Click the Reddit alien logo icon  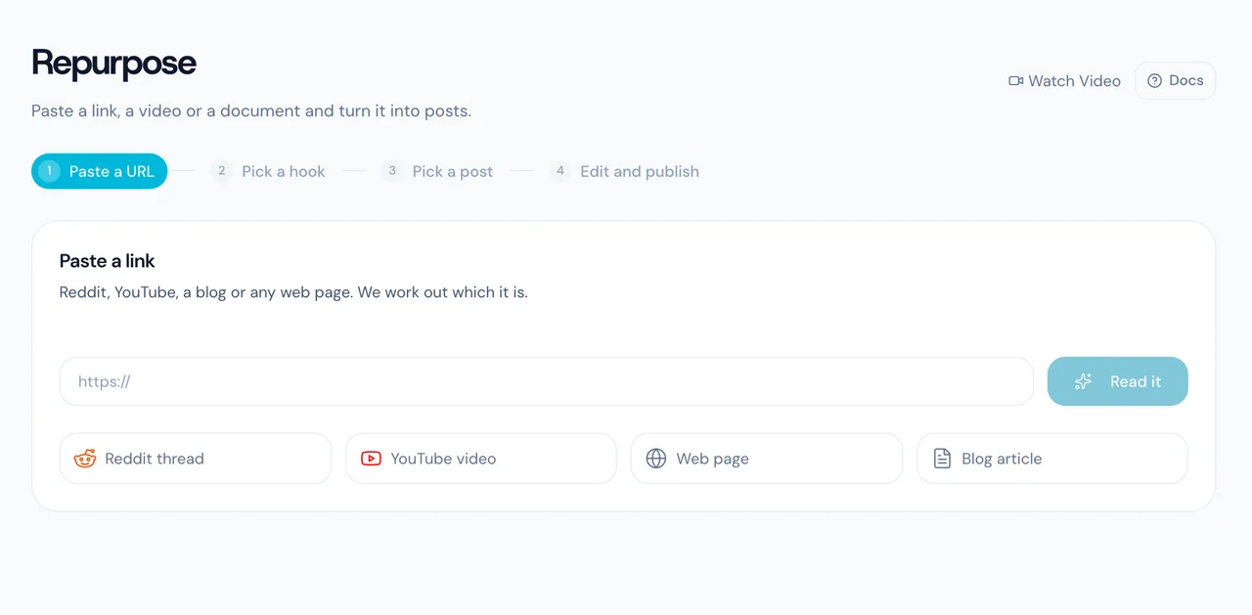(85, 459)
